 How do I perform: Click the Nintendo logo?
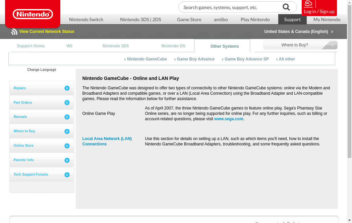(x=33, y=14)
